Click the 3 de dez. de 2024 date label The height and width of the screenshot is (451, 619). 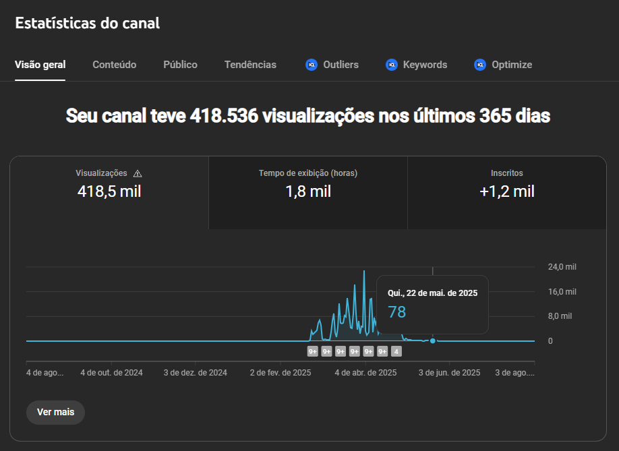click(x=196, y=373)
